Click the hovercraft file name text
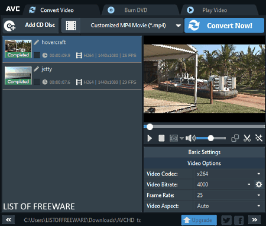This screenshot has height=226, width=266. pos(54,42)
